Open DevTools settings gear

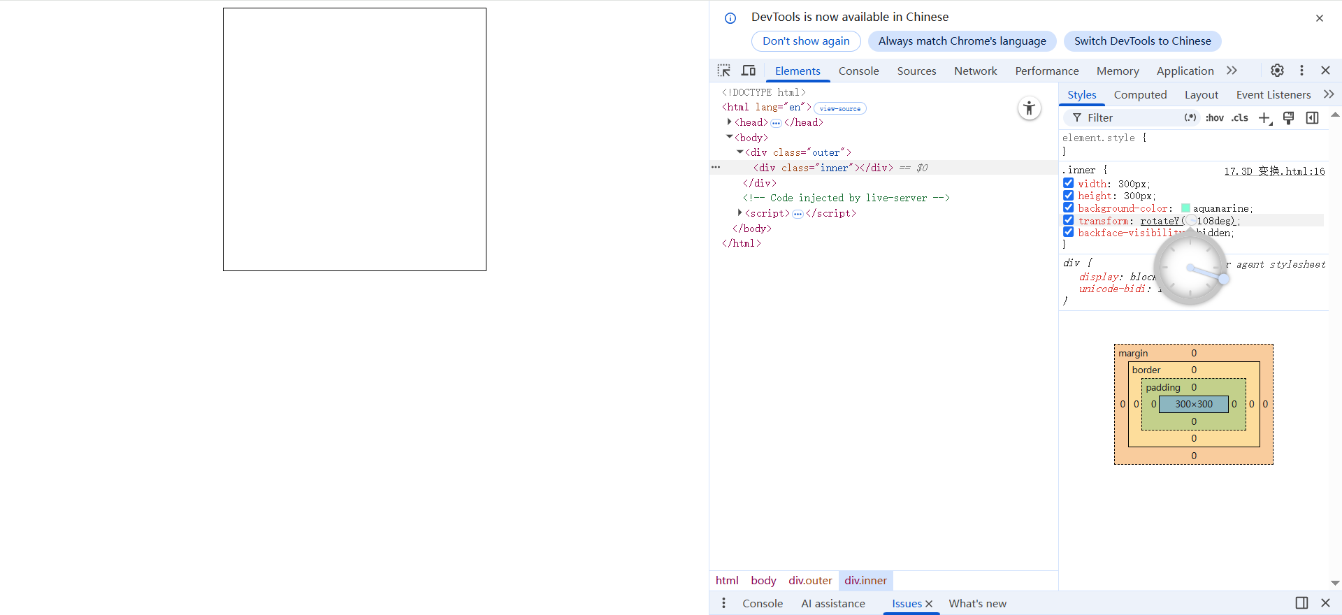(1277, 71)
